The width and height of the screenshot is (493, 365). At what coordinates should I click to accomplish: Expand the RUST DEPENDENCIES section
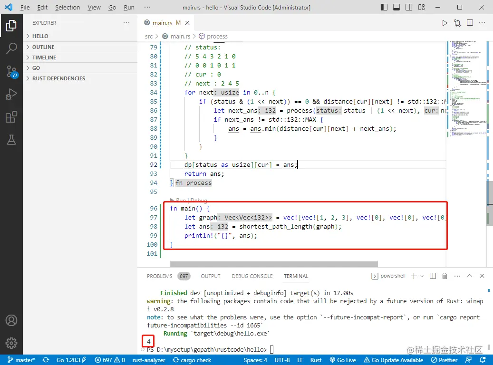[x=80, y=78]
